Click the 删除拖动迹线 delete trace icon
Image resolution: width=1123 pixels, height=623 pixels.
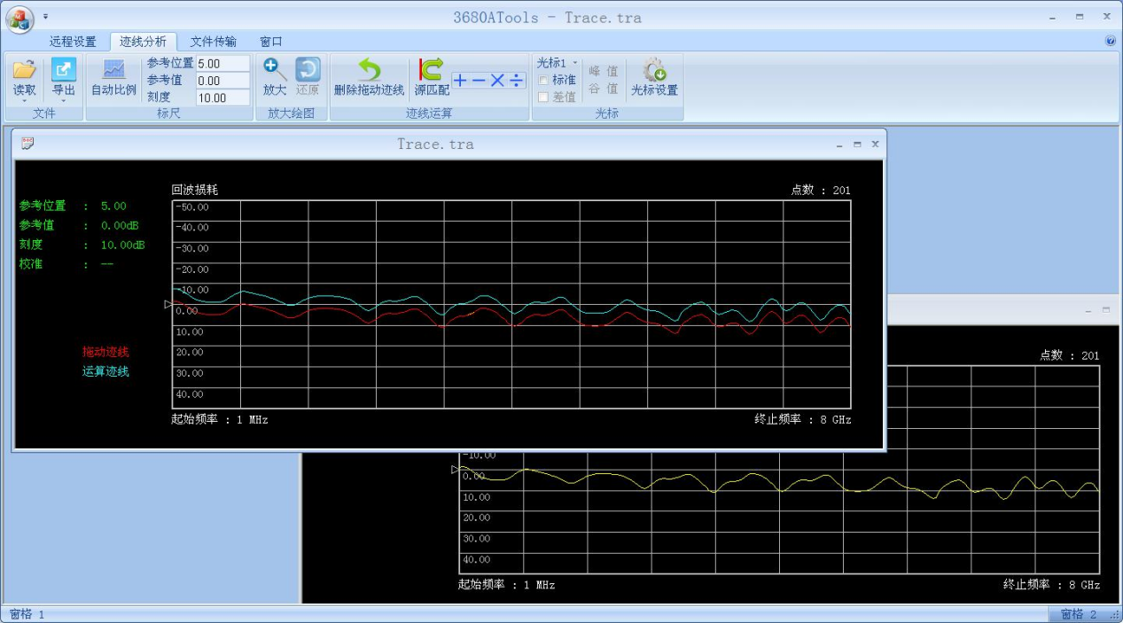point(369,70)
